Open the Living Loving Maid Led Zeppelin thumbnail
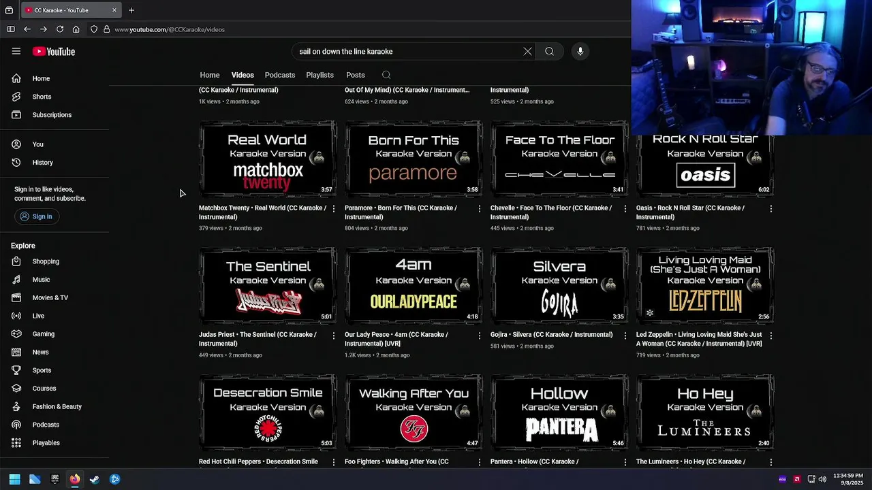 click(705, 286)
